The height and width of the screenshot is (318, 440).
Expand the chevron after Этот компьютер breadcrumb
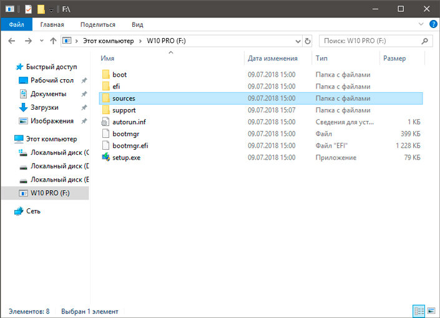tap(140, 41)
